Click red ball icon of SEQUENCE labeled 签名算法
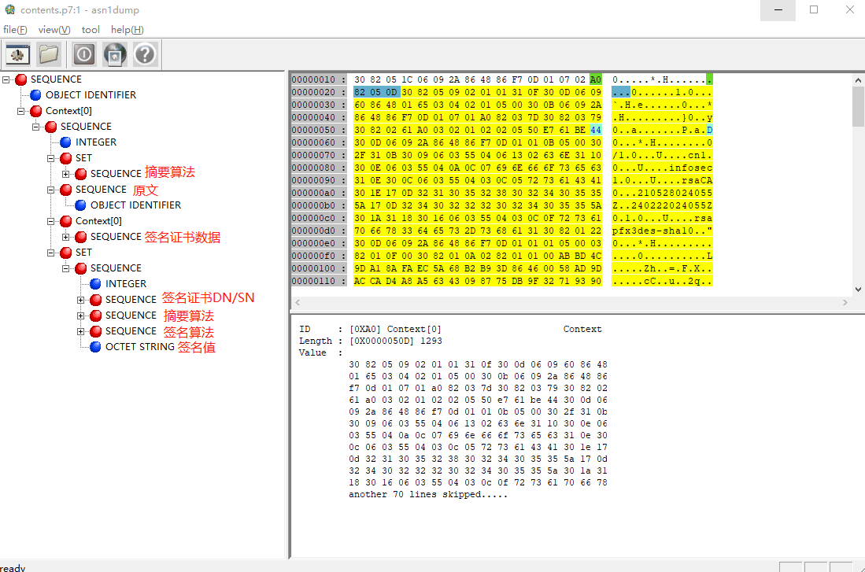Image resolution: width=865 pixels, height=572 pixels. point(95,331)
